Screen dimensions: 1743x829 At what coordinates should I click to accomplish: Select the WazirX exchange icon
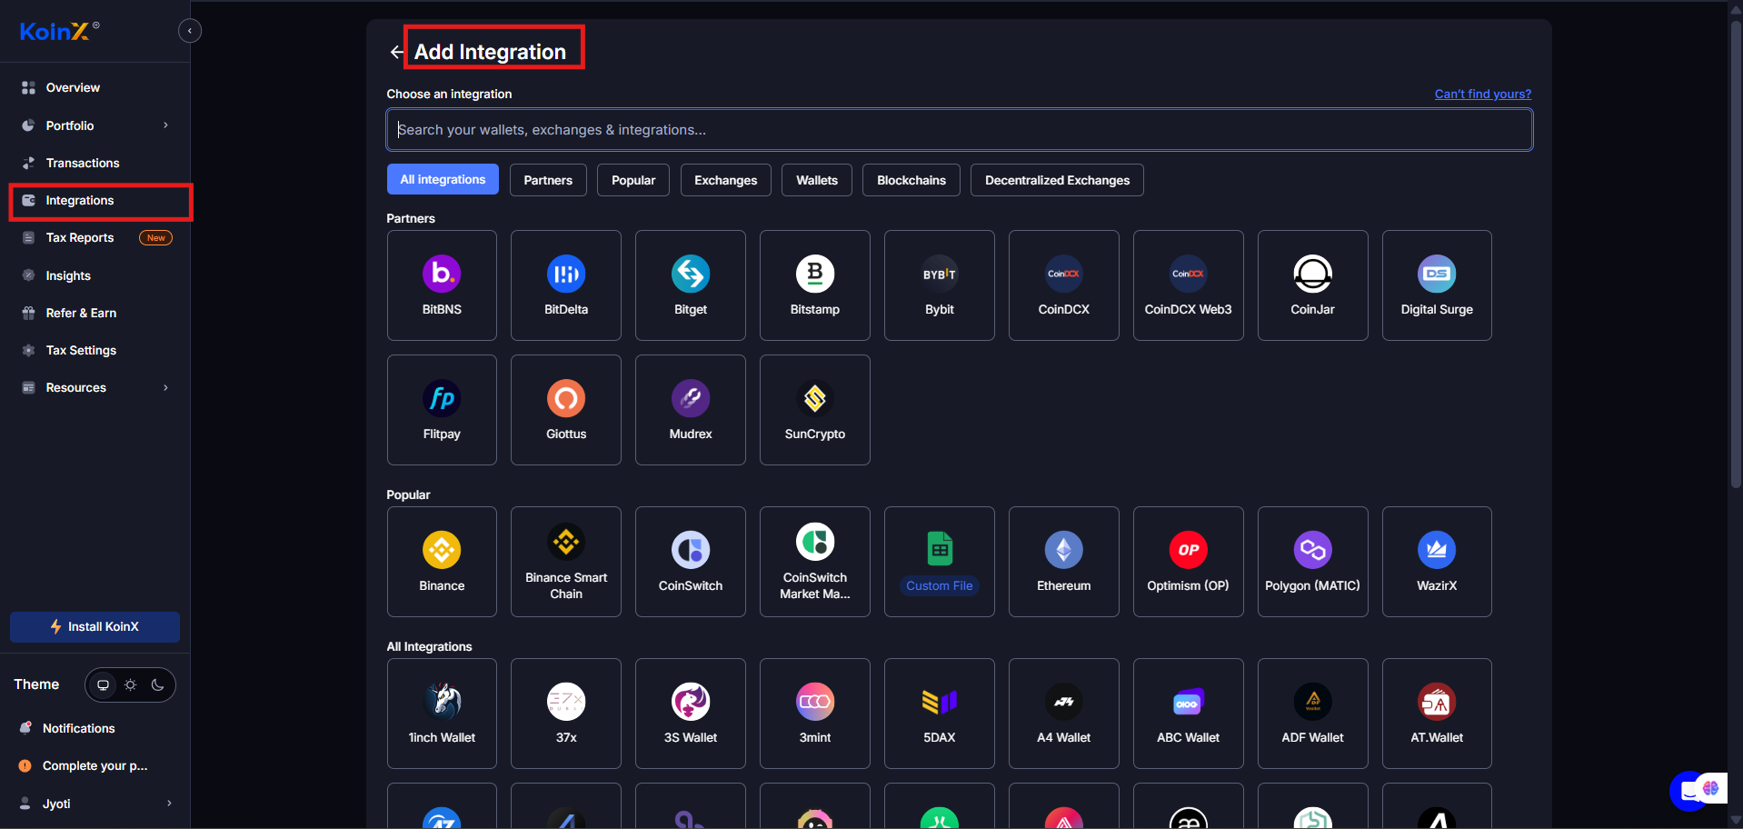(x=1437, y=561)
